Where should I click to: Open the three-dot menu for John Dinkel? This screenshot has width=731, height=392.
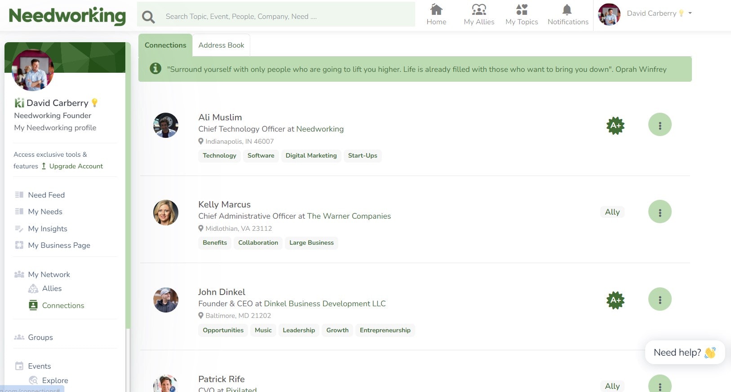point(660,299)
